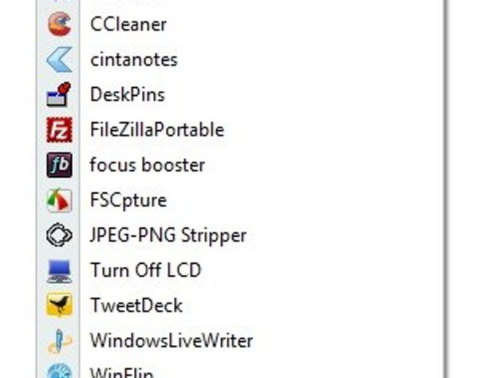Click the DeskPins pin icon
The width and height of the screenshot is (503, 378).
point(59,94)
